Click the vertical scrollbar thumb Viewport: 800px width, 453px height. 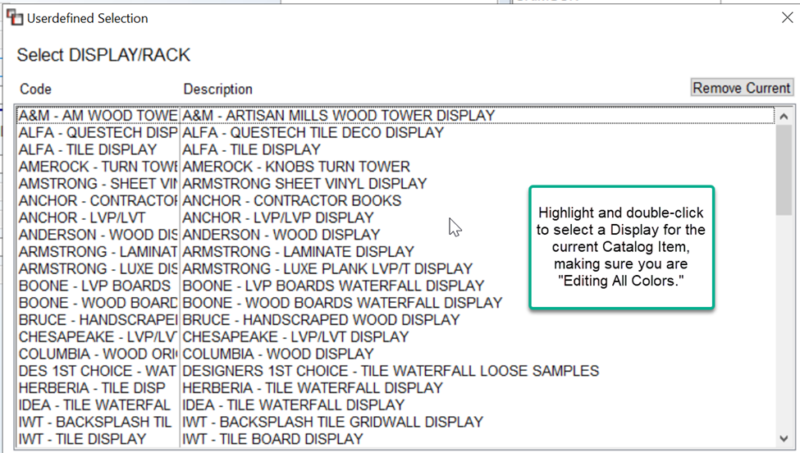coord(784,170)
